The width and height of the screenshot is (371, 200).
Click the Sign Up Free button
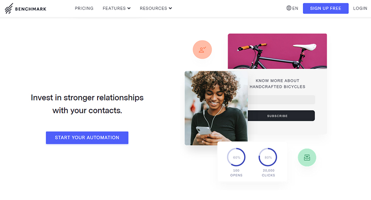click(x=326, y=8)
